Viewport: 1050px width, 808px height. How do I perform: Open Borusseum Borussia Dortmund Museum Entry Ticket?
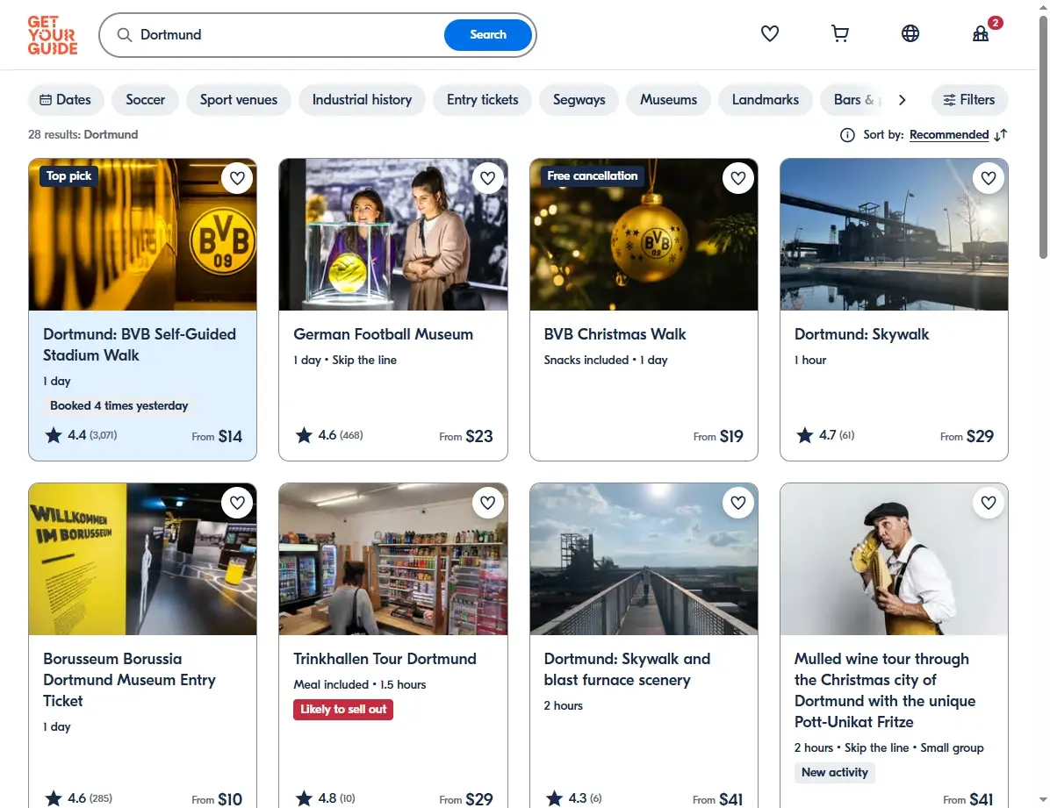coord(129,679)
